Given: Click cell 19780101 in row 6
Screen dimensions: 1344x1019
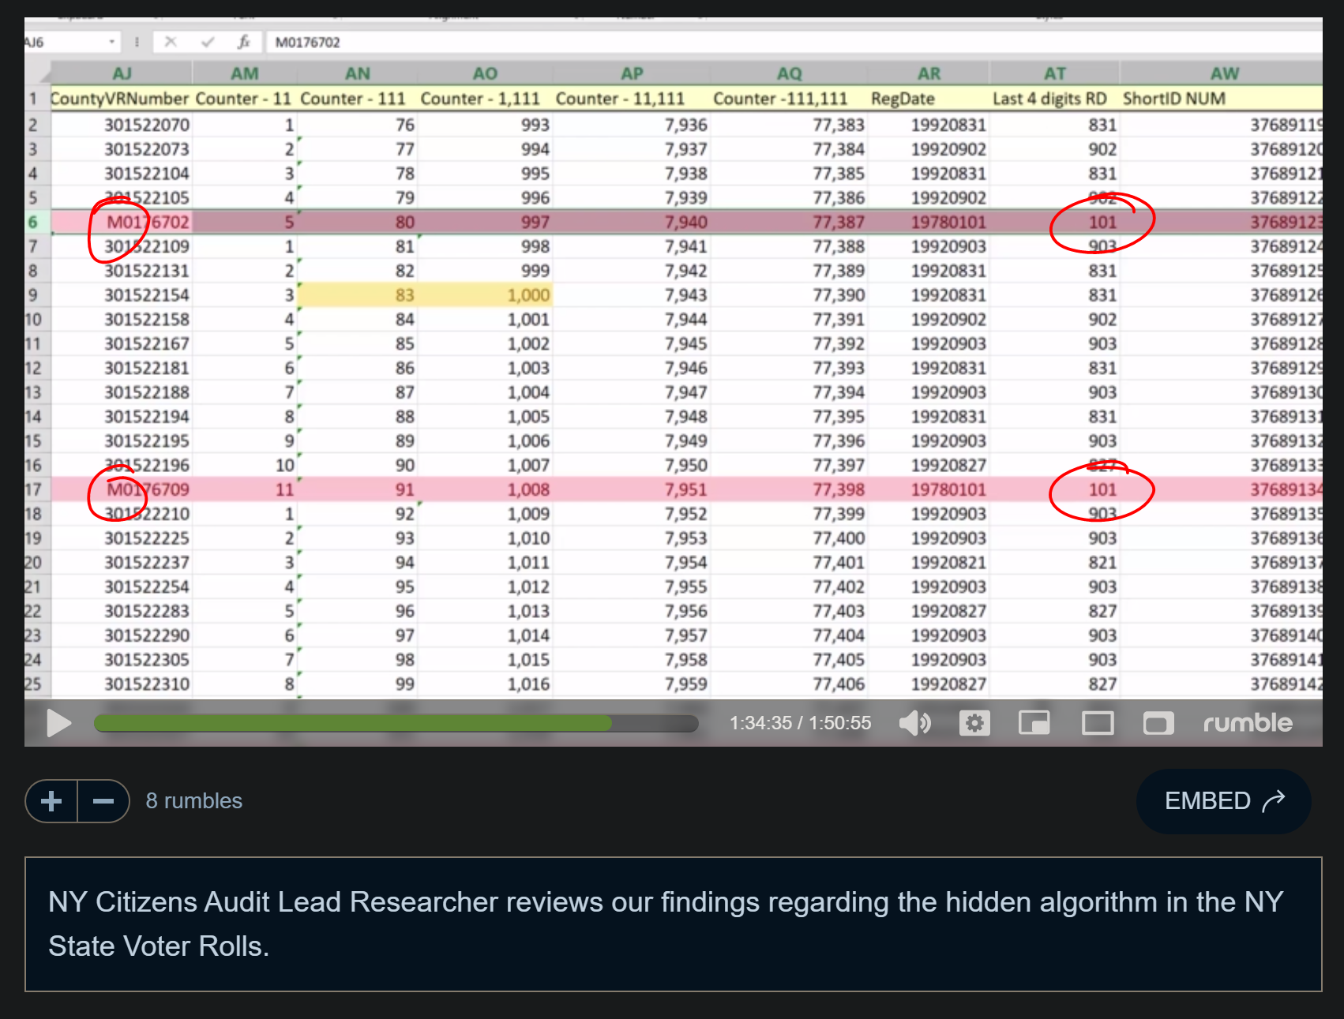Looking at the screenshot, I should point(929,222).
